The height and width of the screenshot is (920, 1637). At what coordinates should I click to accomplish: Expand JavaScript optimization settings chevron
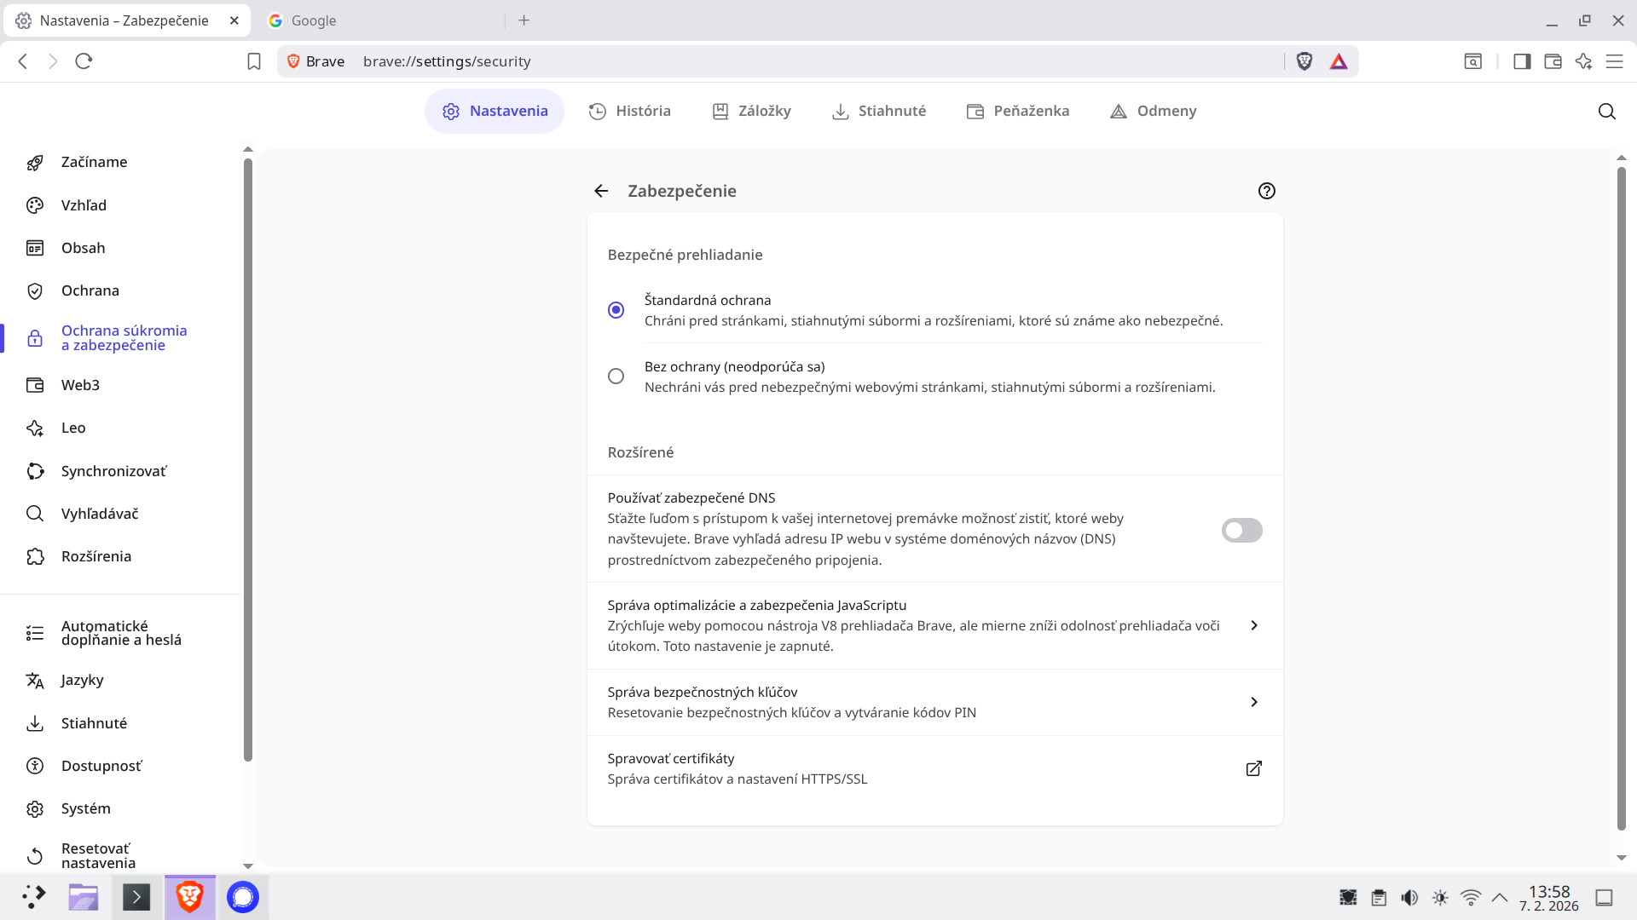click(x=1253, y=625)
